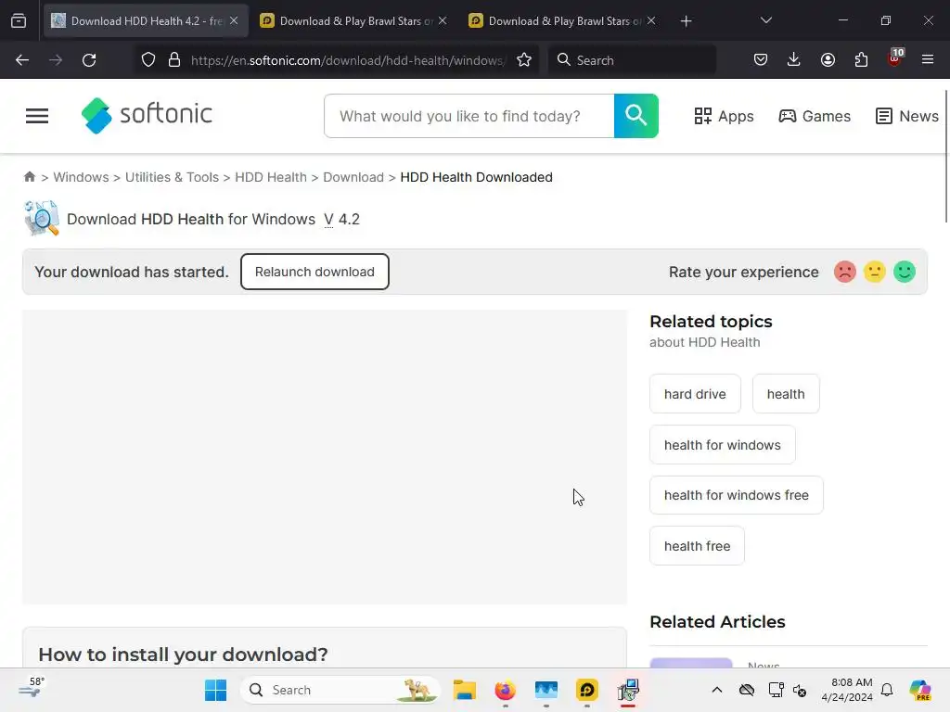Click the Firefox Search box
The image size is (950, 712).
632,60
